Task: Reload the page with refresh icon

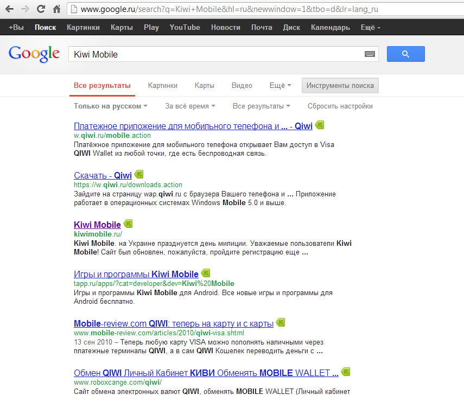Action: [x=41, y=9]
